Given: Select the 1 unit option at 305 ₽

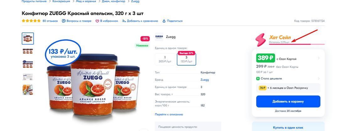Looking at the screenshot, I should pos(165,59).
